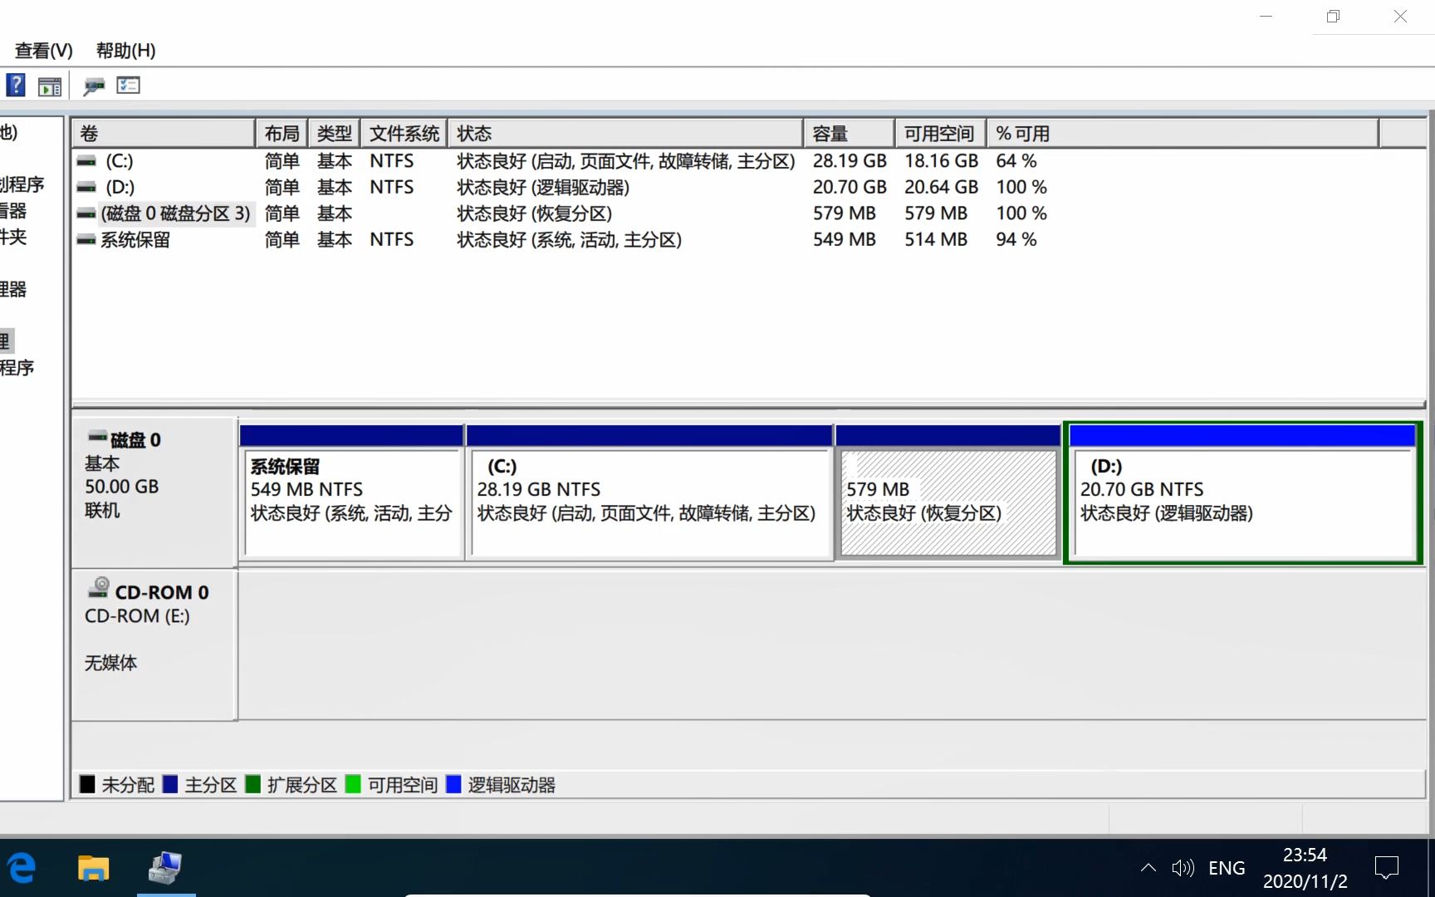1435x897 pixels.
Task: Click drive icon beside 磁盘 0 磁盘分区 3
Action: coord(86,213)
